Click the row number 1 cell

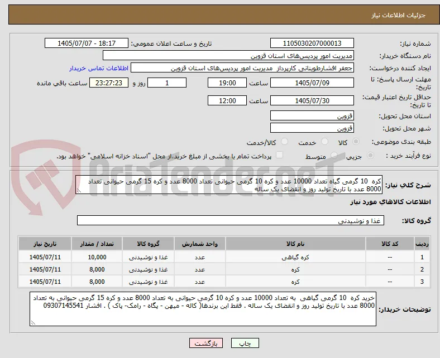click(422, 257)
